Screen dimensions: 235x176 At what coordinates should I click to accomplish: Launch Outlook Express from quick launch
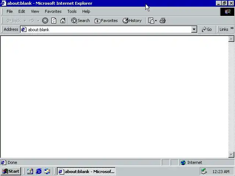point(47,171)
